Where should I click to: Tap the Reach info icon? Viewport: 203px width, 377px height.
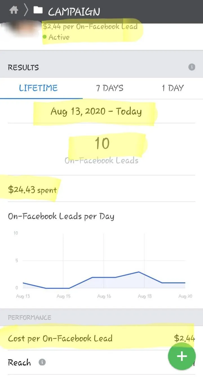42,362
